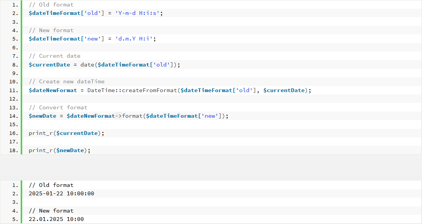Click '// Current date' comment line
The image size is (422, 224).
click(55, 56)
